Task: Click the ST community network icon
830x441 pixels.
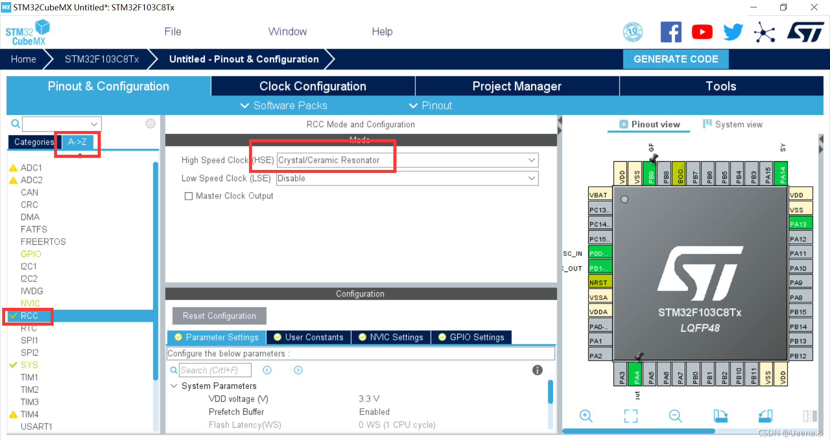Action: click(x=764, y=32)
